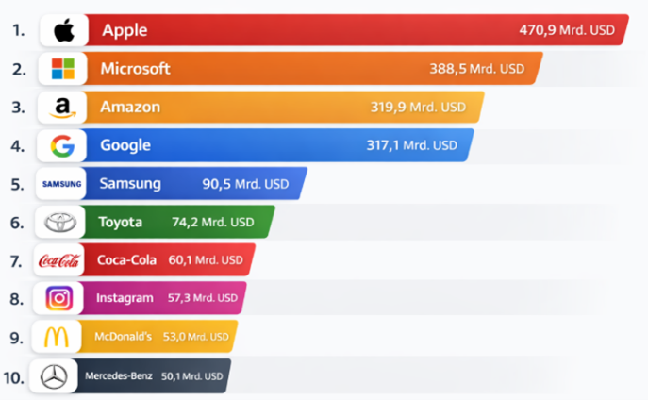Click the Mercedes-Benz 50,1 Mrd. USD value
This screenshot has height=400, width=648.
click(191, 376)
